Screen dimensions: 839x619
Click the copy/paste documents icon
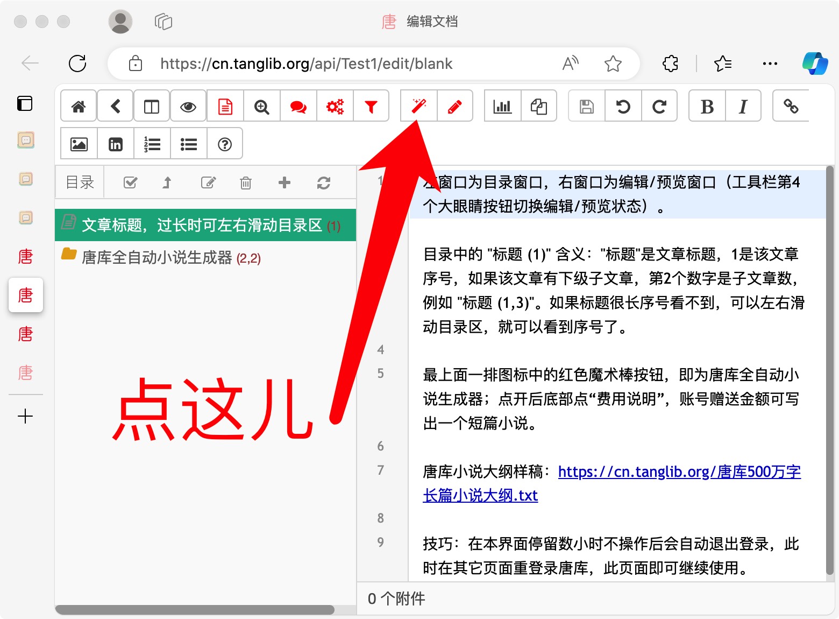(539, 106)
